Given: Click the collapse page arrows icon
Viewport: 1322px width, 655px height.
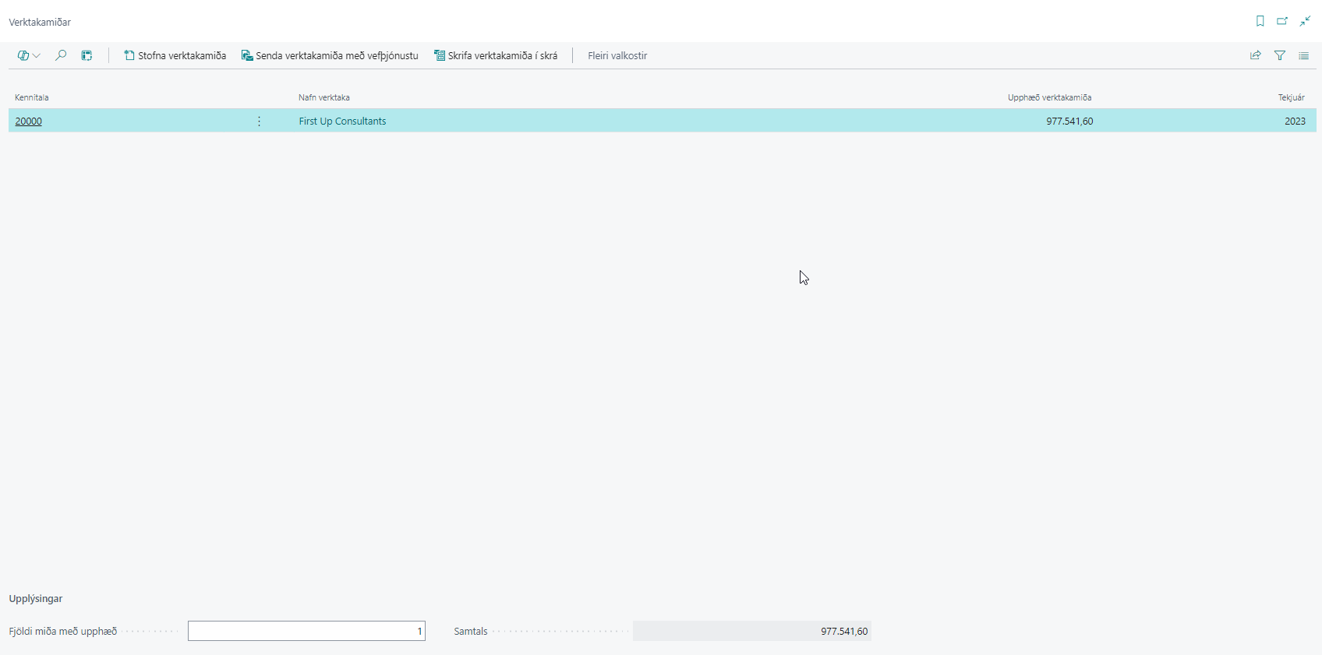Looking at the screenshot, I should pos(1304,21).
